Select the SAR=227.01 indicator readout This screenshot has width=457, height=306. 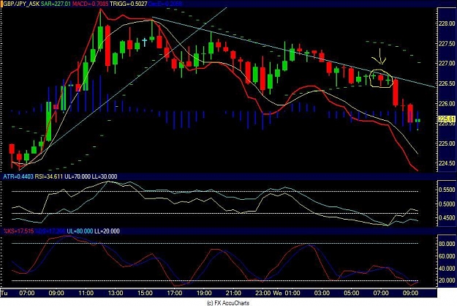(x=56, y=4)
